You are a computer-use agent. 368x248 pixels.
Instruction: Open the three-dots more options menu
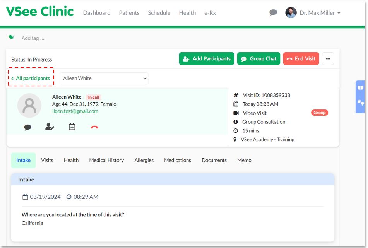coord(328,59)
